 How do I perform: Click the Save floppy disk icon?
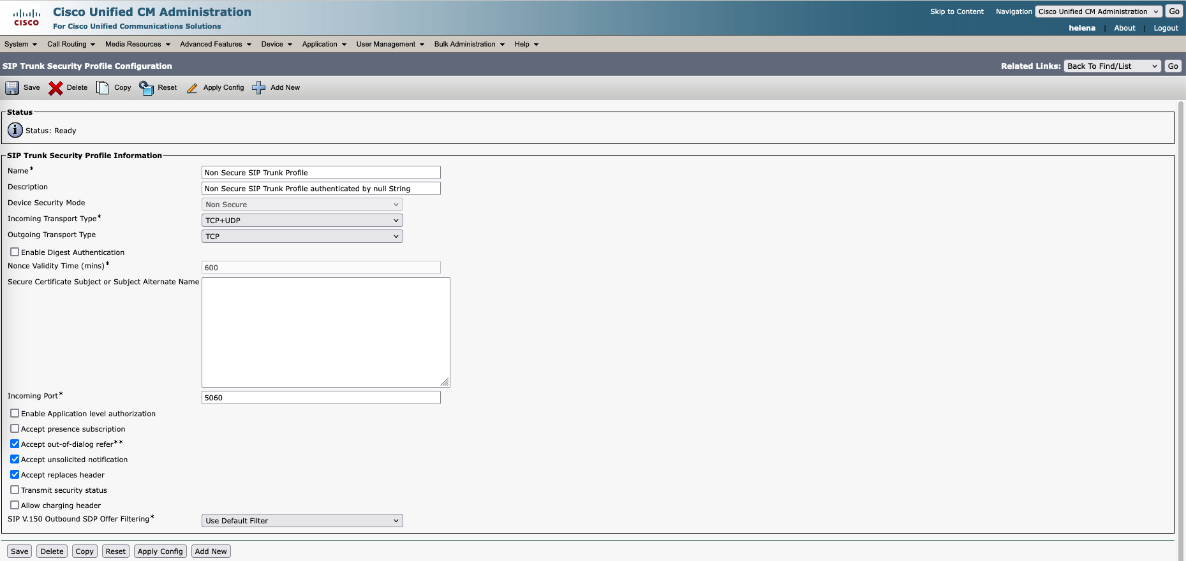coord(12,88)
